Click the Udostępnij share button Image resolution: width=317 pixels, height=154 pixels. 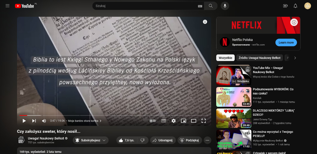(x=163, y=140)
